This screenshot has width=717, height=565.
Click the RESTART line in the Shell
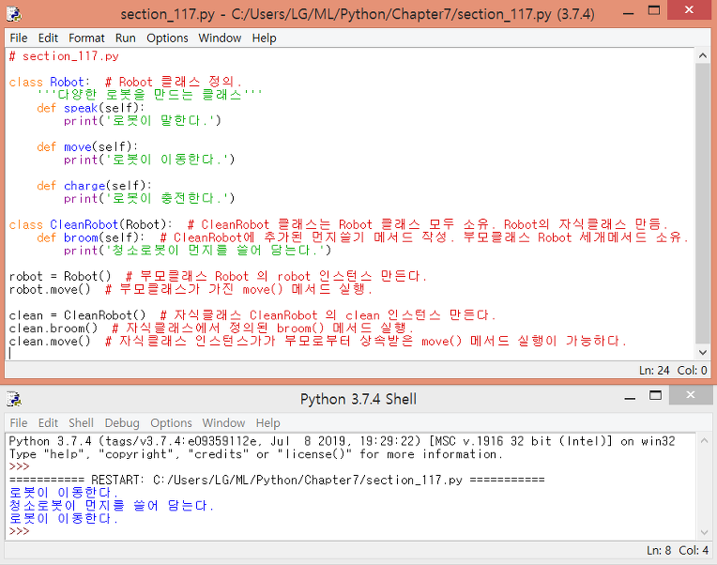[x=277, y=480]
